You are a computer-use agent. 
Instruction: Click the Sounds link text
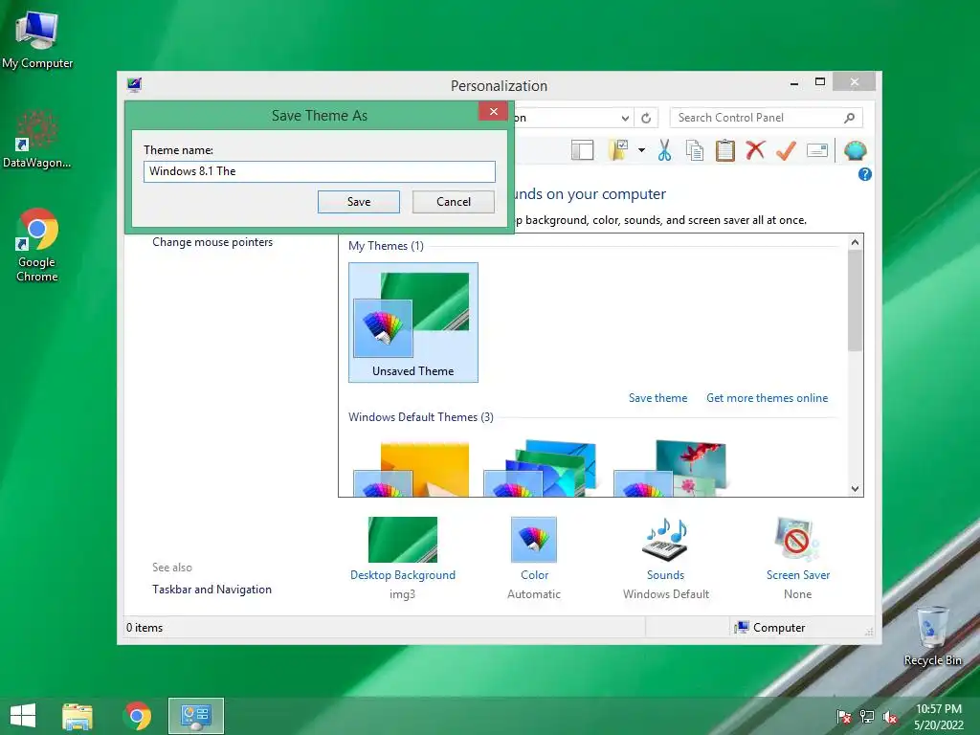coord(665,575)
